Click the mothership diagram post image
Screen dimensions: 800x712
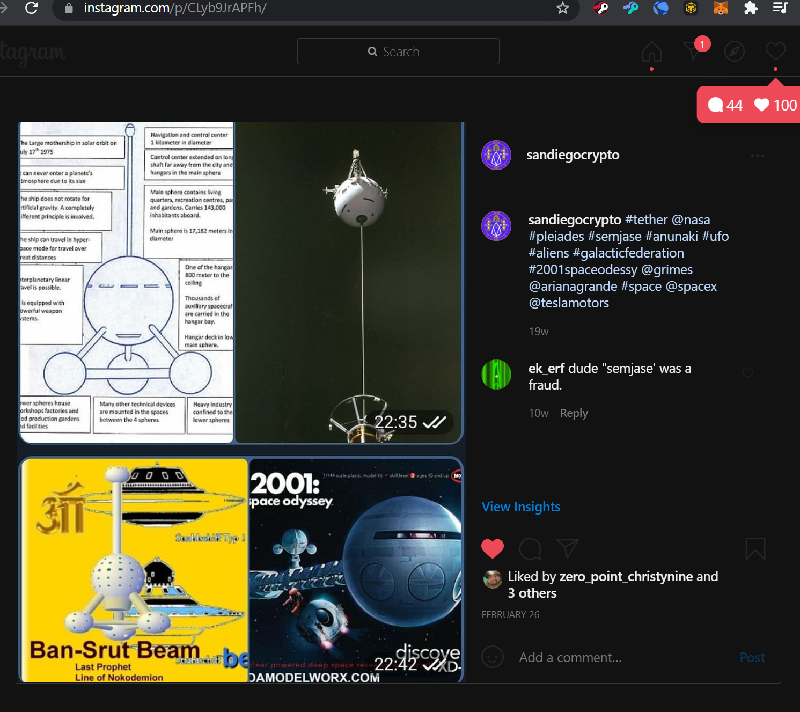point(127,283)
